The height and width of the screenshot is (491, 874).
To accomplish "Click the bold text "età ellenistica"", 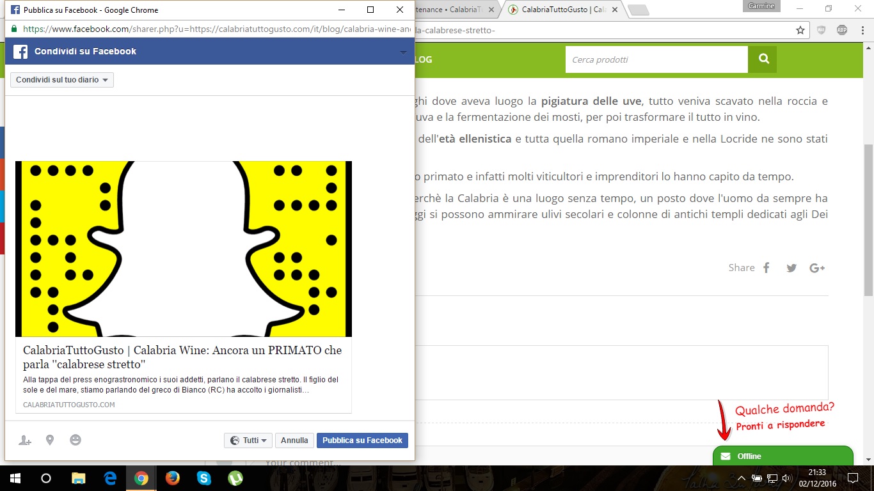I will [x=475, y=139].
